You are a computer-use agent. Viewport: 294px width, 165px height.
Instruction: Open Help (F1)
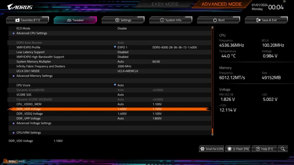click(x=264, y=149)
